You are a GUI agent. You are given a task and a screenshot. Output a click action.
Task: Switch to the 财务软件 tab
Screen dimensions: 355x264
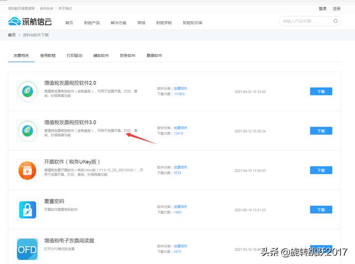(x=128, y=55)
